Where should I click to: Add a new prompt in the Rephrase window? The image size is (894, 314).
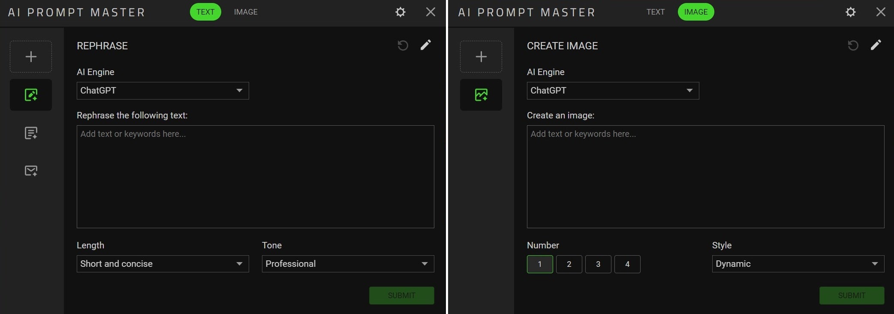[31, 57]
